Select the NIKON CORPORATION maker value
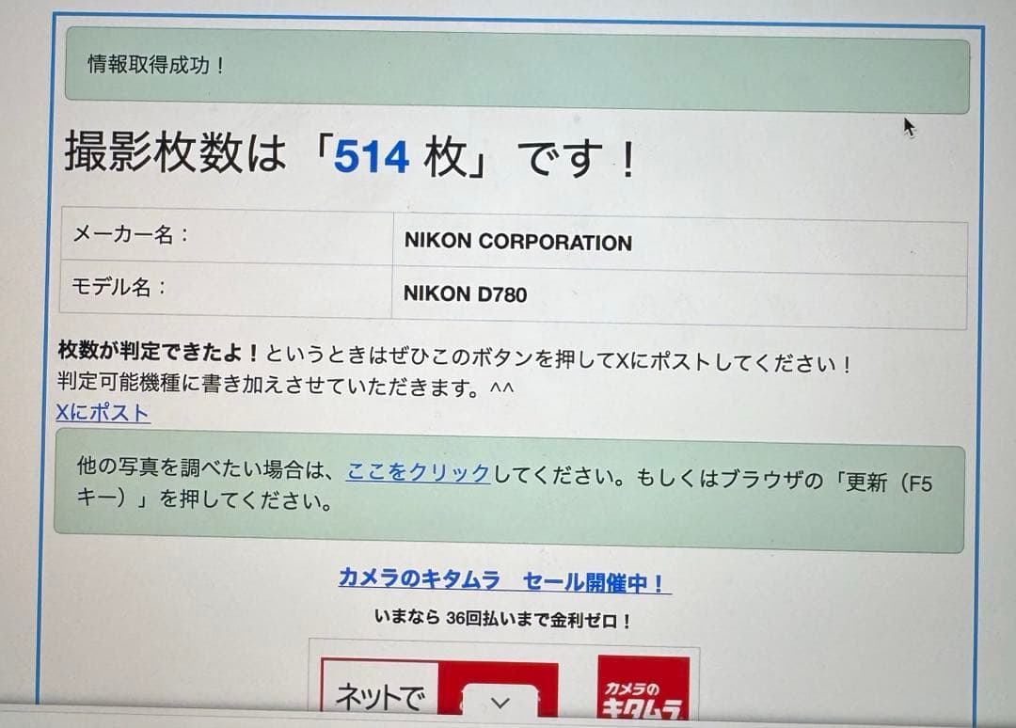This screenshot has height=728, width=1016. click(x=517, y=242)
